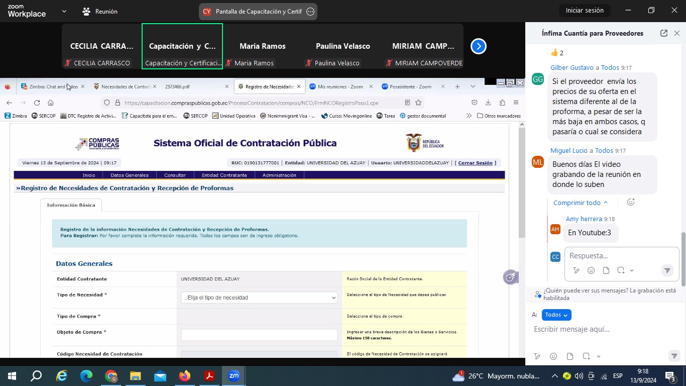The image size is (686, 386).
Task: Open the Datos Generales menu
Action: 130,175
